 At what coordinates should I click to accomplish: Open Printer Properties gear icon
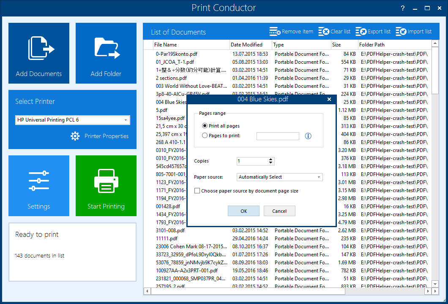point(75,136)
